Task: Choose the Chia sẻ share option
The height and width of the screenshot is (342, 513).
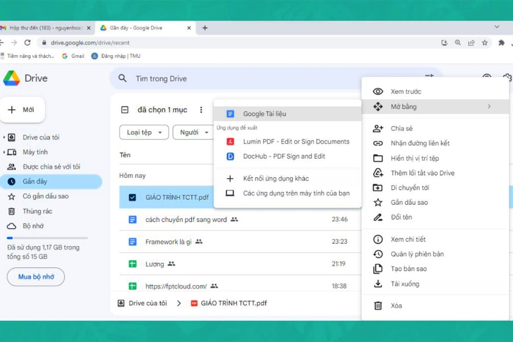Action: tap(435, 128)
